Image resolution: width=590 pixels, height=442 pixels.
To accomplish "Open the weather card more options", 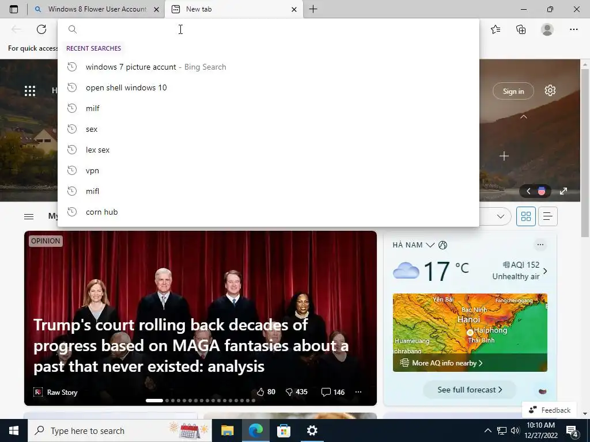I will pos(540,245).
